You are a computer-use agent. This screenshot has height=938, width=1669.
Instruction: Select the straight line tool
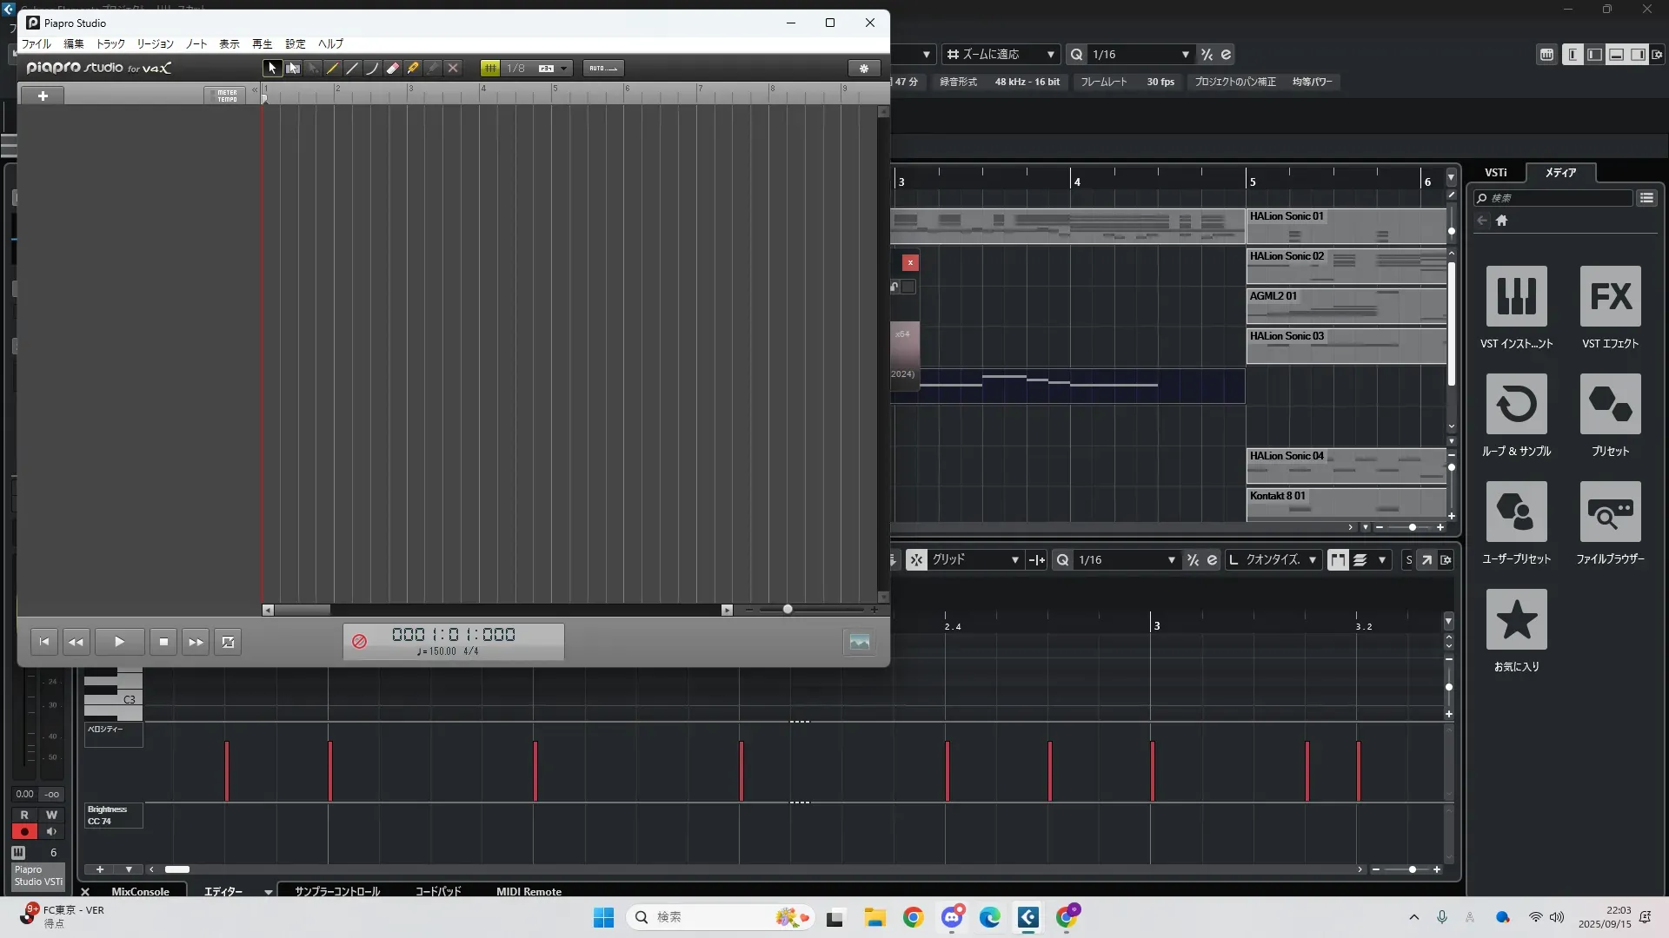(x=352, y=69)
